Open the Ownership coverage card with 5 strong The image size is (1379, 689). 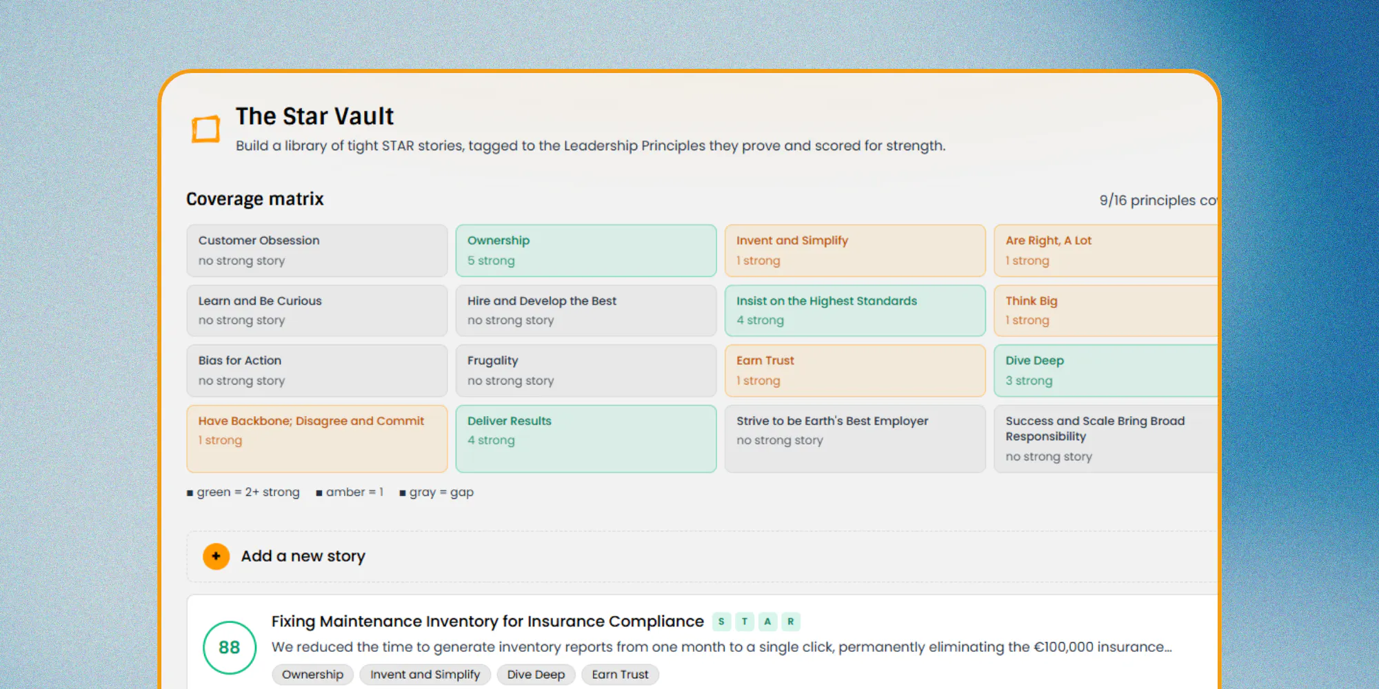(x=586, y=250)
